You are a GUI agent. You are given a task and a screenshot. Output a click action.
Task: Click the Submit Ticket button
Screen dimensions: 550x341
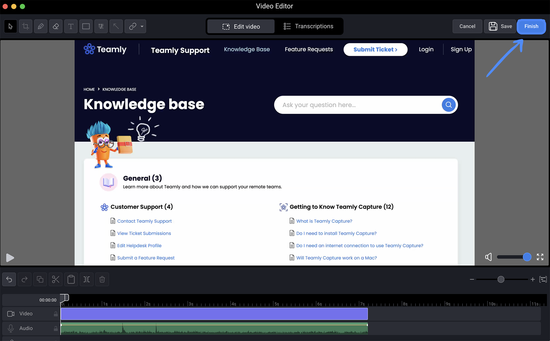(x=375, y=49)
